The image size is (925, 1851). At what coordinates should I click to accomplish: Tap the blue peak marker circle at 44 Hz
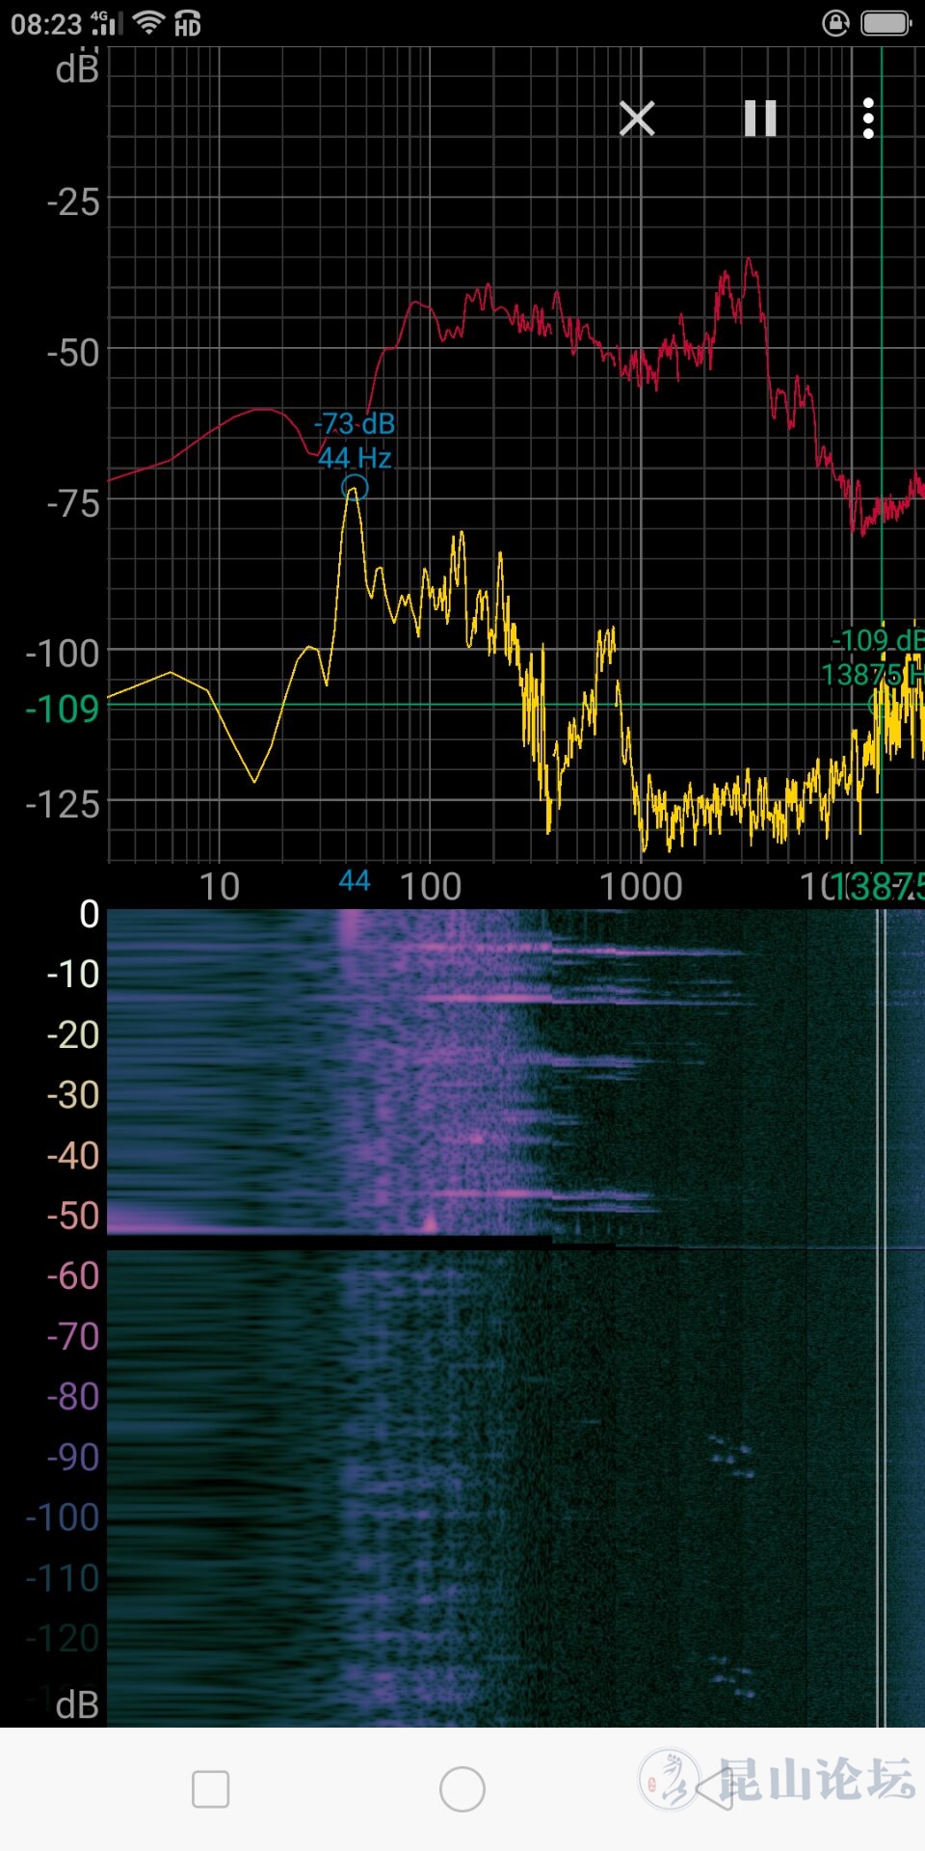coord(355,488)
